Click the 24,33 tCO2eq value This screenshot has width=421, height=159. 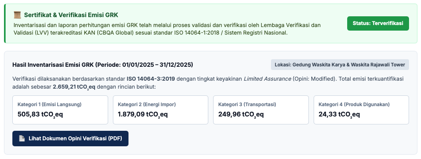339,114
